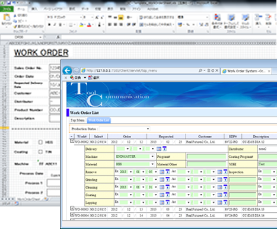This screenshot has width=277, height=229.
Task: Open the Machine ENDMASTER dropdown
Action: (x=135, y=157)
